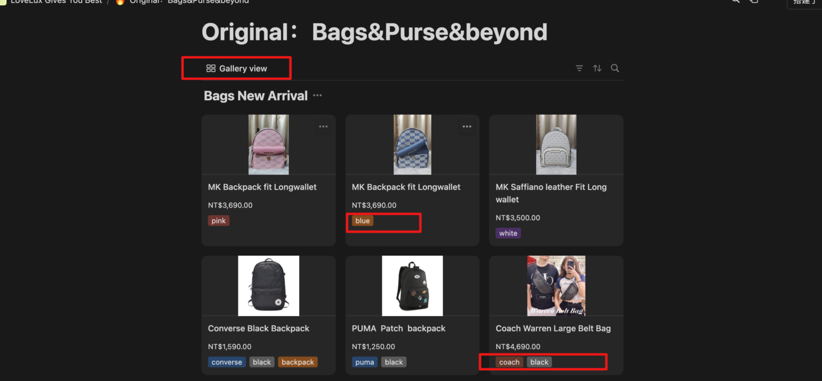Open MK Saffiano leather Fit Long wallet card

pos(551,193)
